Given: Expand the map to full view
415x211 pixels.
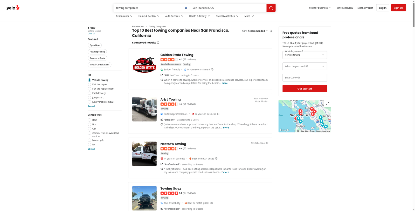Looking at the screenshot, I should coord(327,103).
